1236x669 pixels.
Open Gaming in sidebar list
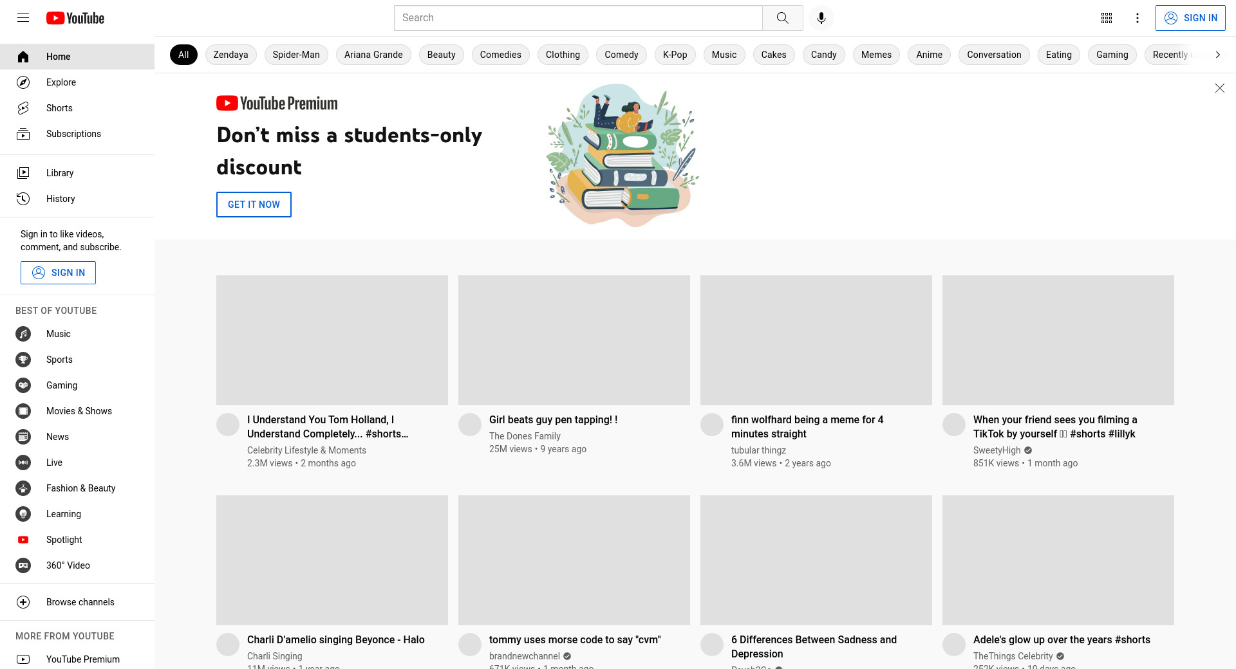pyautogui.click(x=77, y=385)
